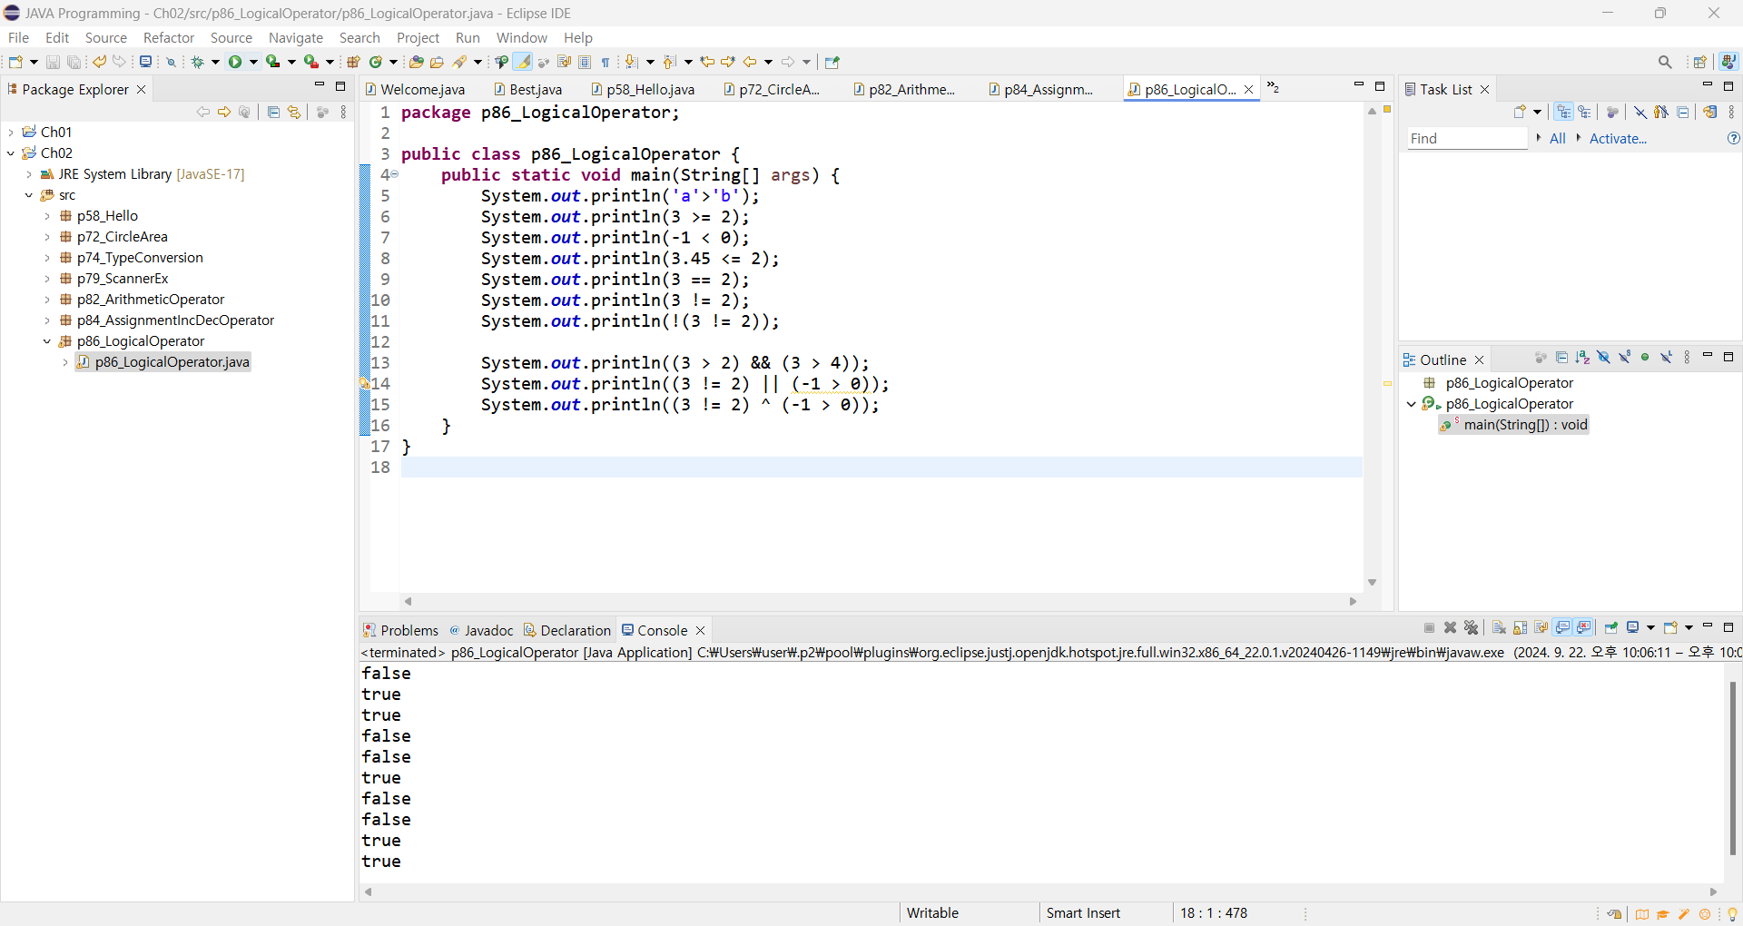Toggle Sort alphabetically in Outline toolbar
This screenshot has width=1743, height=926.
click(x=1582, y=358)
